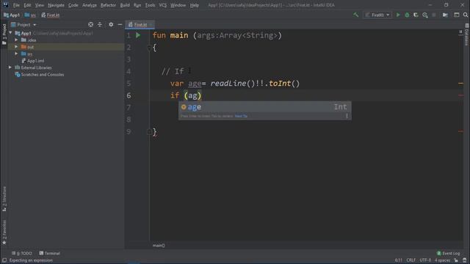Open the TODO tool window button
This screenshot has height=264, width=470.
point(22,253)
